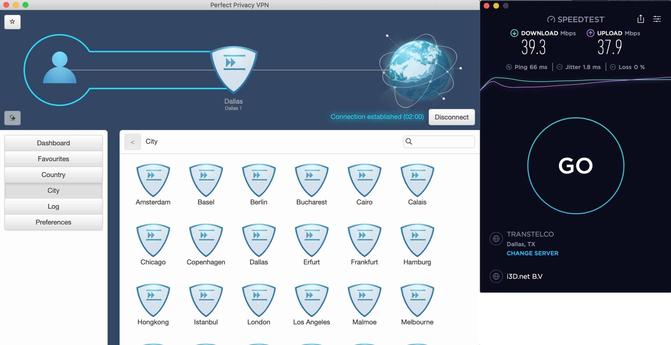Start the test with GO button
This screenshot has height=345, width=671.
[576, 165]
